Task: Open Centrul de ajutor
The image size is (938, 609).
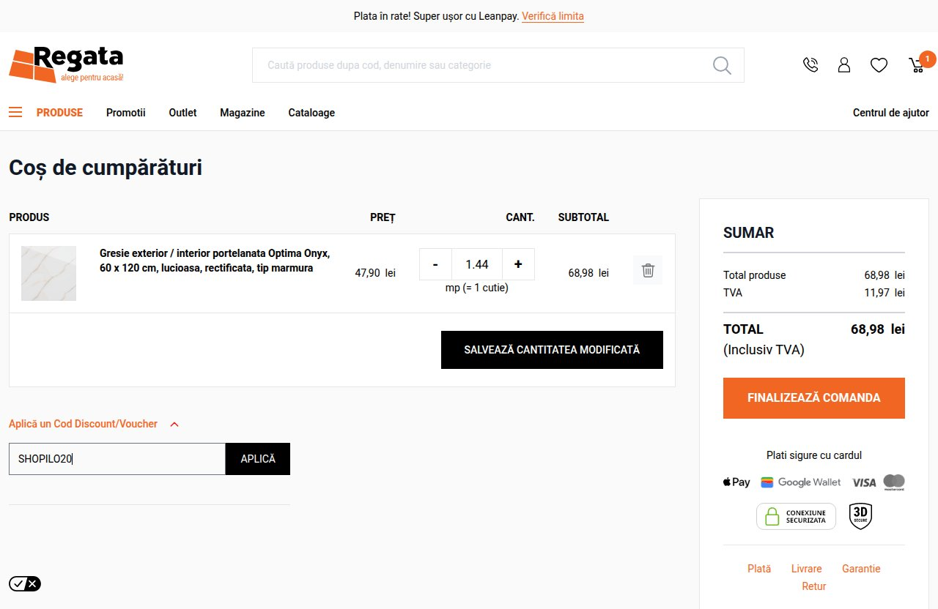Action: point(891,113)
